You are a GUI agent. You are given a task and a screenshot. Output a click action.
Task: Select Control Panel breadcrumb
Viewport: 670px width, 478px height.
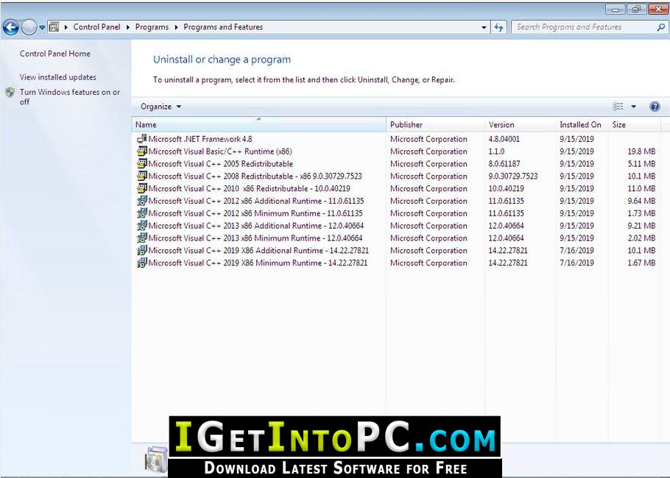pos(96,27)
